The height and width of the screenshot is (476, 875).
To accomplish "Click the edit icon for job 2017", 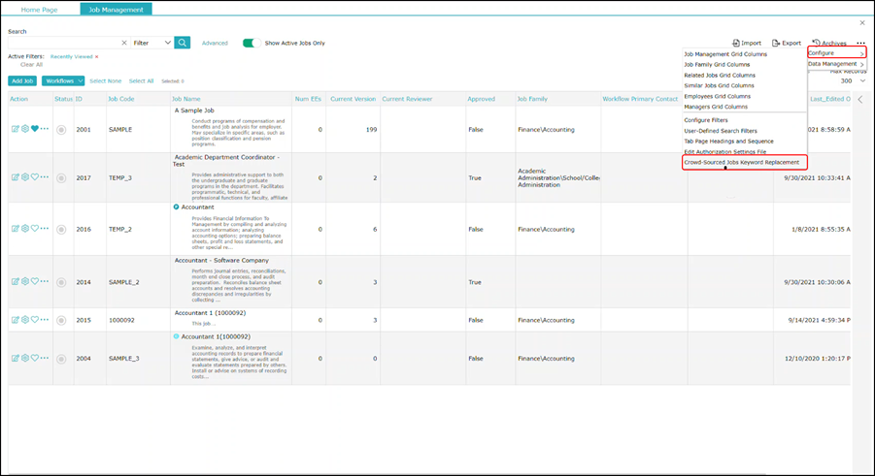I will pos(16,177).
